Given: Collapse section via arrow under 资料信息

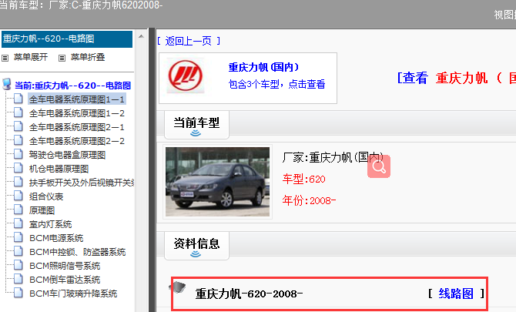Looking at the screenshot, I should [196, 254].
